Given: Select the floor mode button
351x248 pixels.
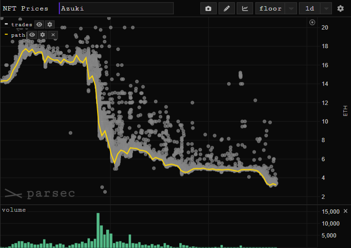Looking at the screenshot, I should tap(270, 9).
